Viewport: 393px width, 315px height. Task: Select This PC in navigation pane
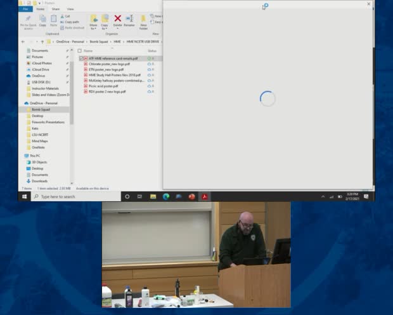35,156
